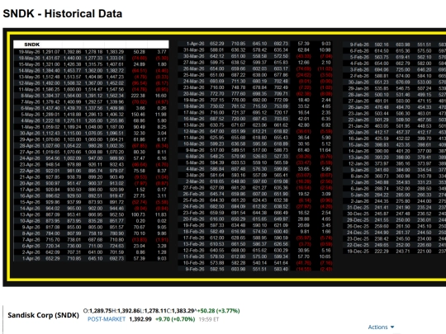The height and width of the screenshot is (334, 446).
Task: Click the 222.38 change in 8-May-26 row
Action: pos(138,96)
